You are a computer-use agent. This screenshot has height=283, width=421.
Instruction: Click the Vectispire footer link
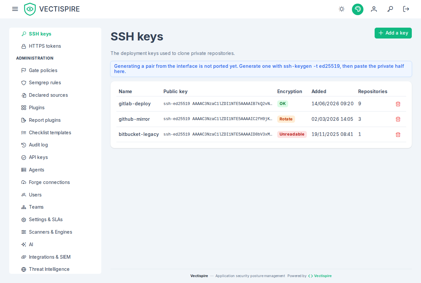[x=320, y=276]
